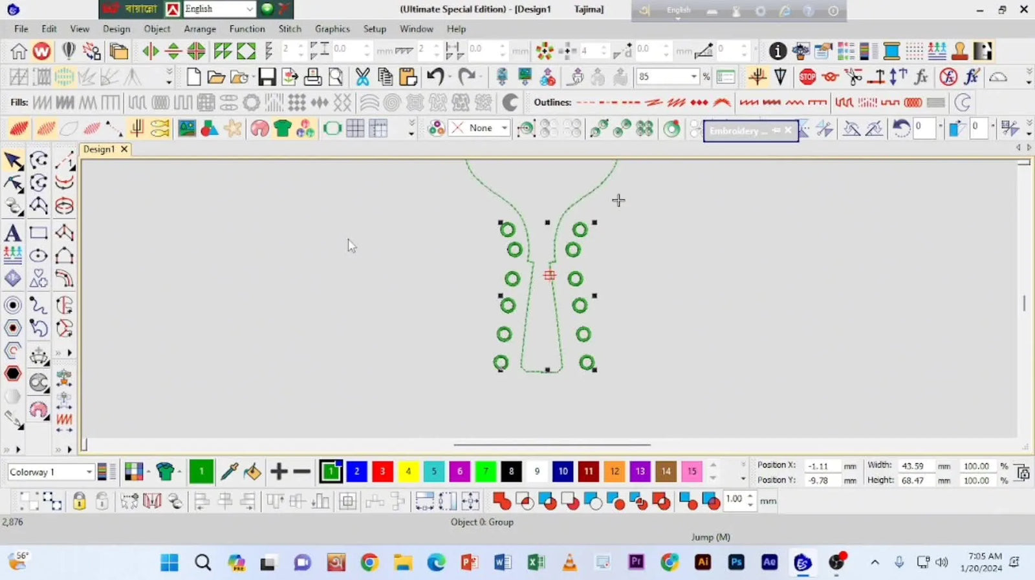Click the Paste clipboard icon
Screen dimensions: 1035x580
pos(408,77)
